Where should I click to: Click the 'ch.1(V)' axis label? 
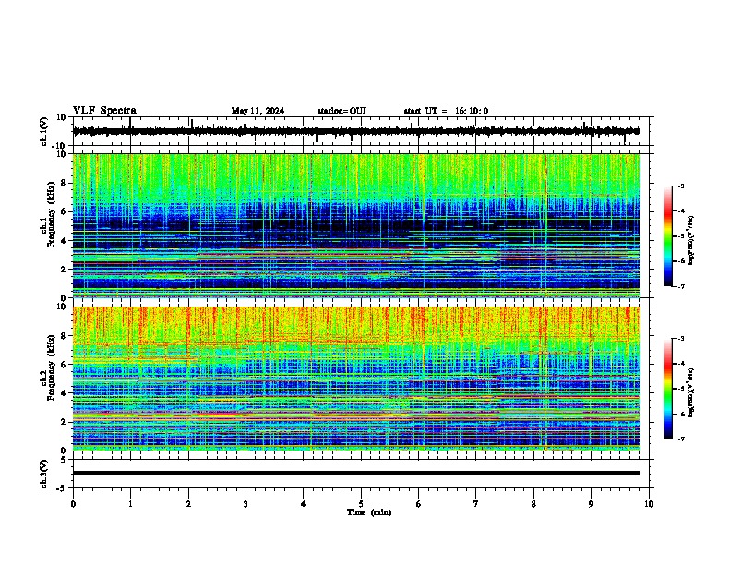coord(44,131)
